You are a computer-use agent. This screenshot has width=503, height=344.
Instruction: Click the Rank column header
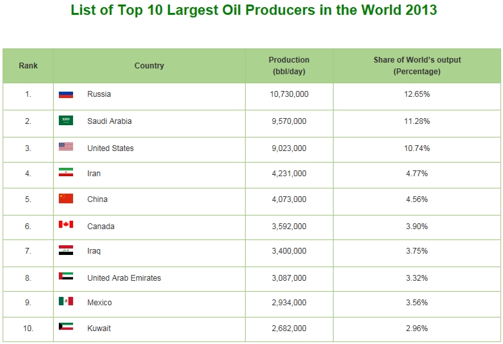pyautogui.click(x=28, y=66)
